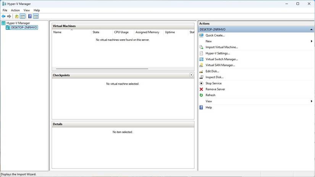Collapse the Checkpoints pane with round chevron
Screen dimensions: 315x177
191,75
